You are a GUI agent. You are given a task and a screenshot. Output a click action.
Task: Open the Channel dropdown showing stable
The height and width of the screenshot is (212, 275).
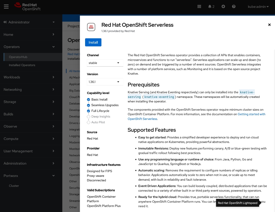point(105,63)
